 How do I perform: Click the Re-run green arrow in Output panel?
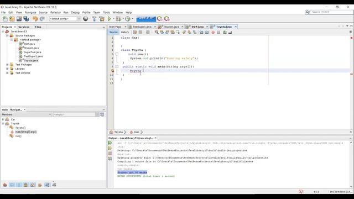coord(110,143)
